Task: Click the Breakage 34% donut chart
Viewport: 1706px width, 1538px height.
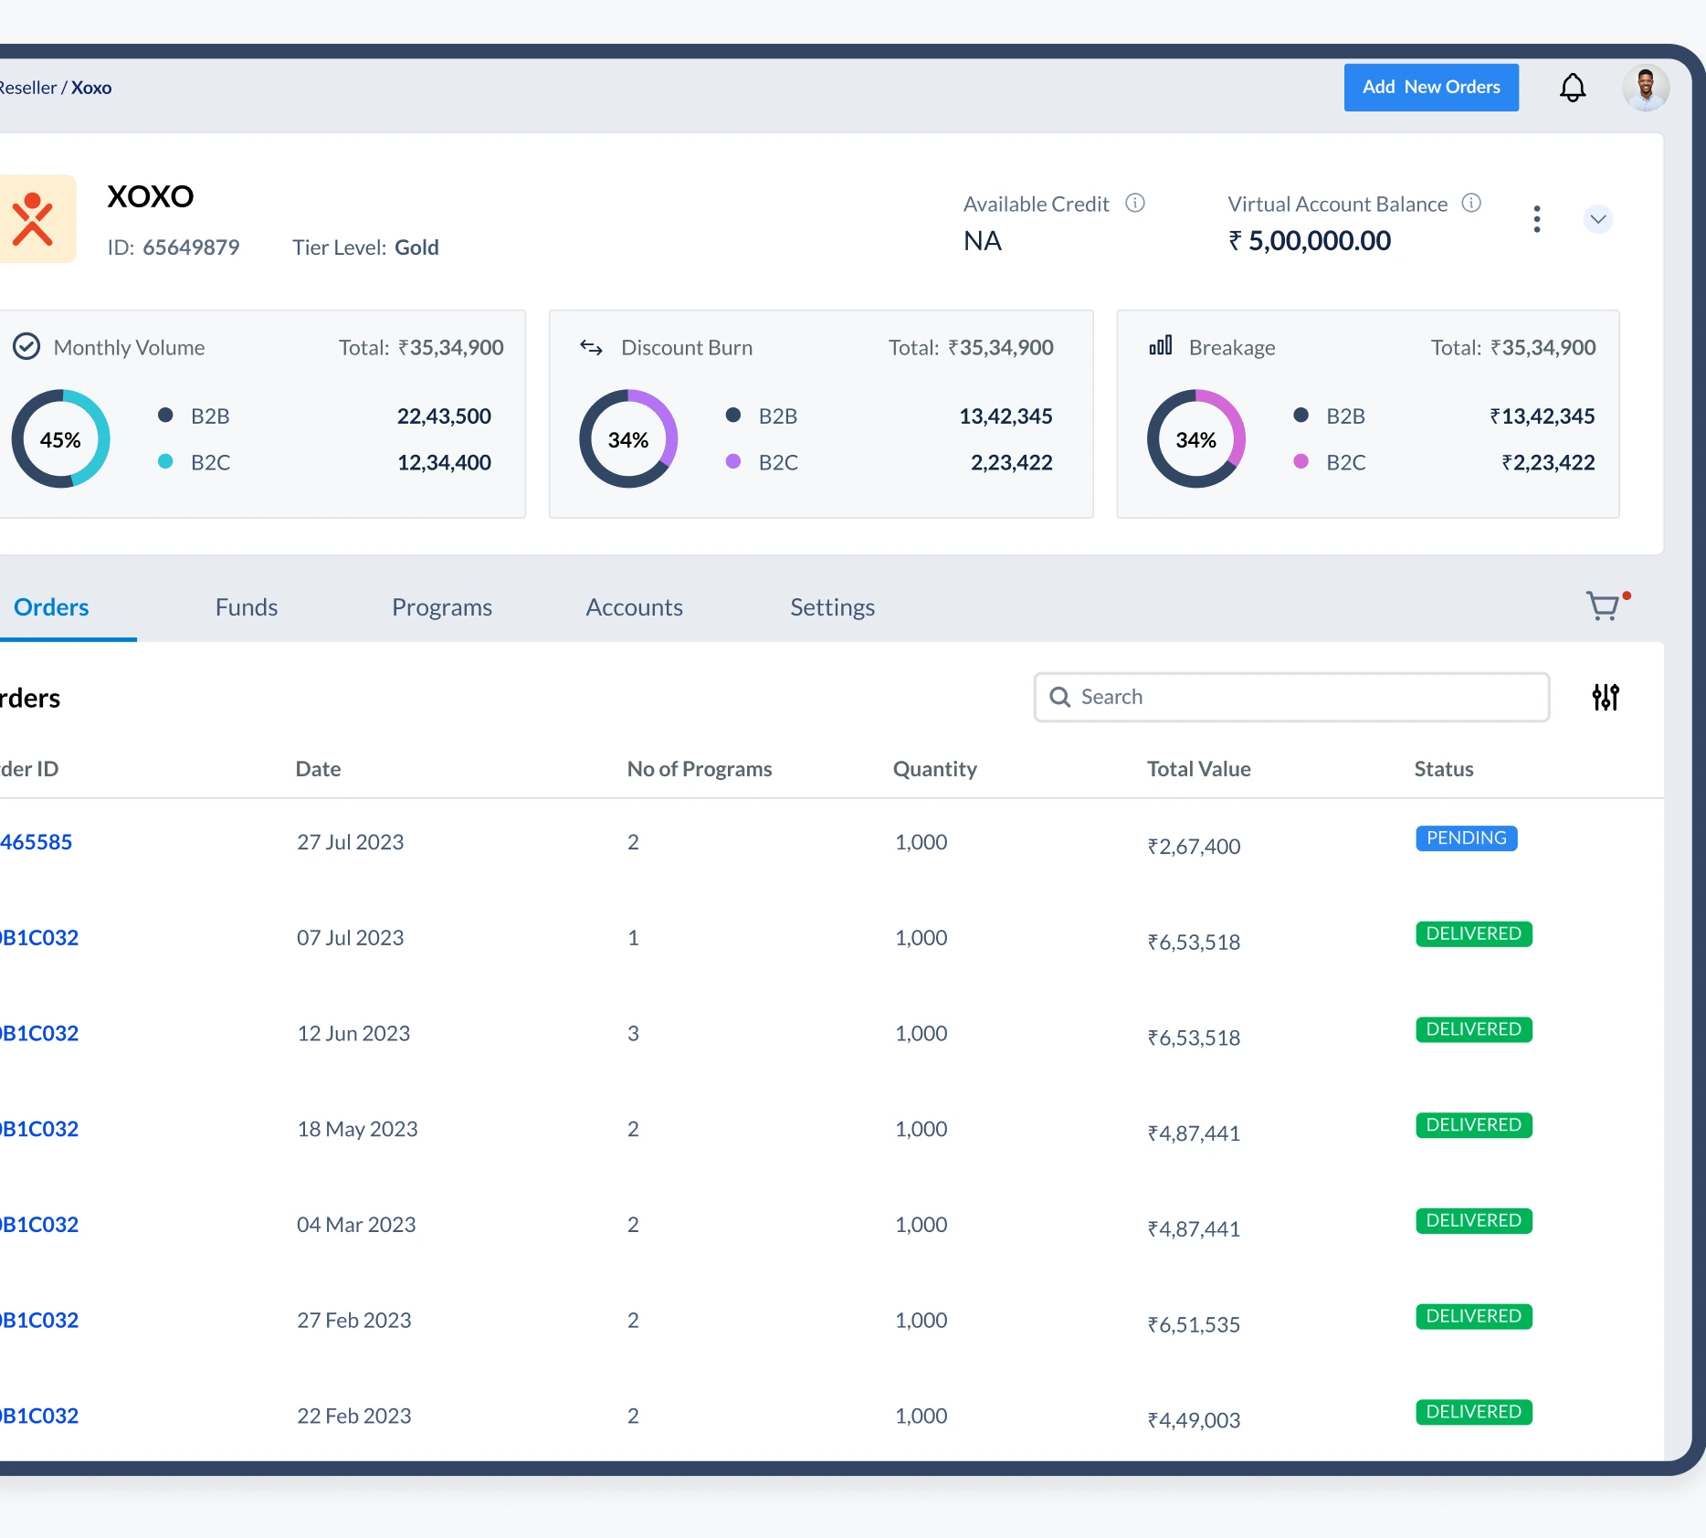Action: 1196,439
